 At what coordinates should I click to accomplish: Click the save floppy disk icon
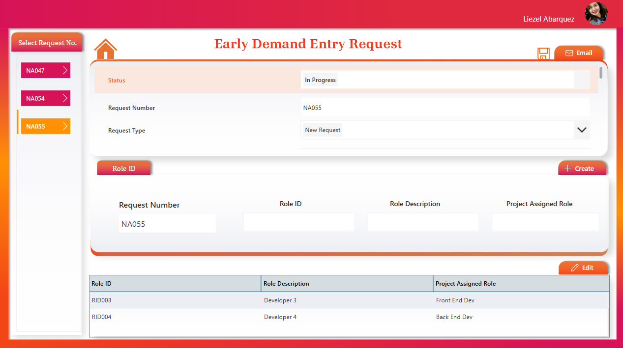543,54
